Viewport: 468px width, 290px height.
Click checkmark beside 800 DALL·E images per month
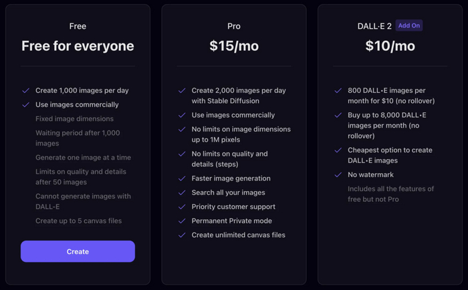pos(338,91)
